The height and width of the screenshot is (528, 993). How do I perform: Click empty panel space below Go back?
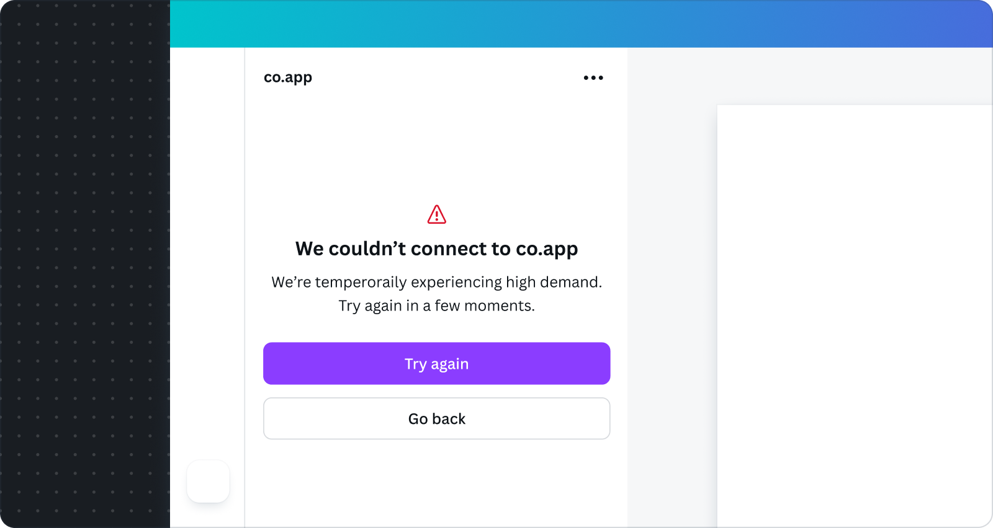point(437,483)
